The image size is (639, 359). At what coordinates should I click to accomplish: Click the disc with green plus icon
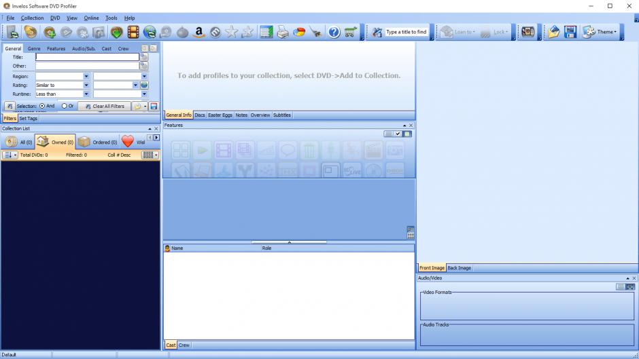[x=50, y=32]
